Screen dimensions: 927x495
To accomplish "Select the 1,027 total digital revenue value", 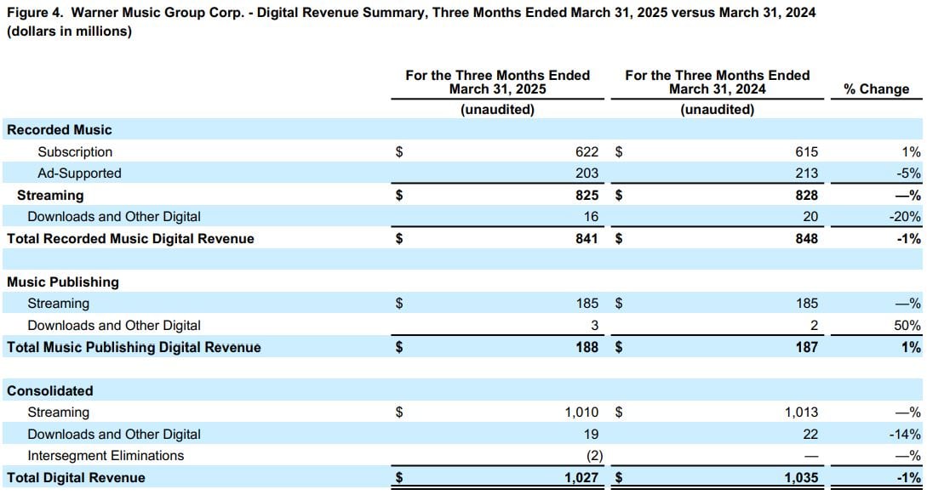I will click(581, 478).
